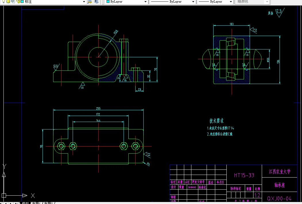Click the cyan color swatch of 标注 layer
Viewport: 302px width, 204px height.
coord(22,1)
